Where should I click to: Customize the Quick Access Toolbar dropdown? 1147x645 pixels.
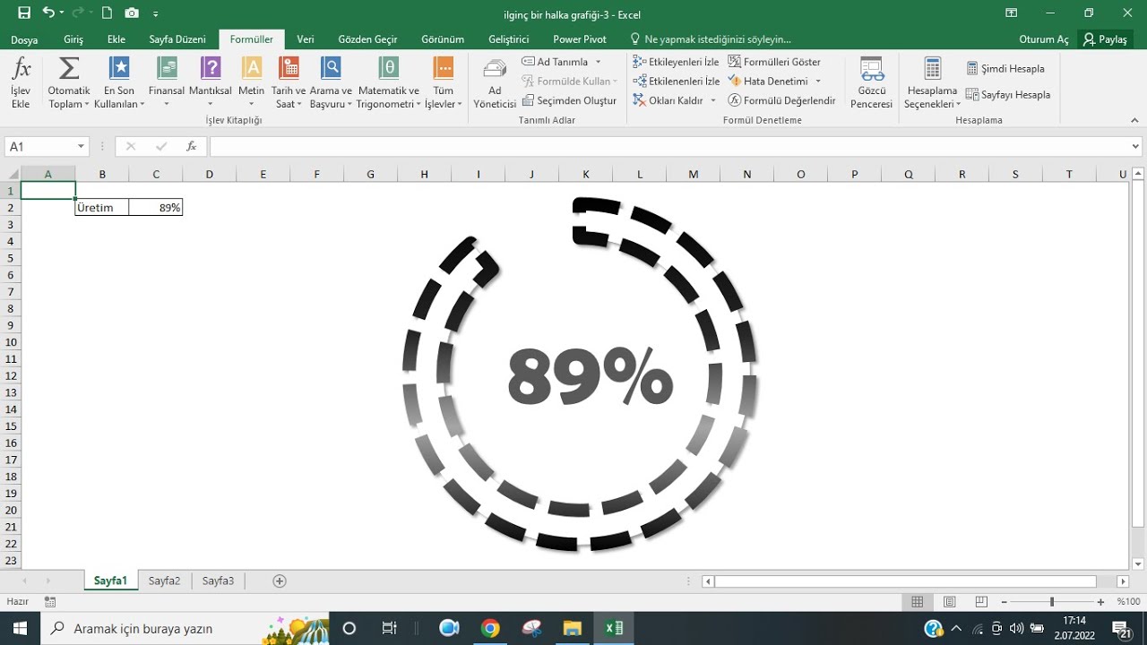[x=156, y=13]
